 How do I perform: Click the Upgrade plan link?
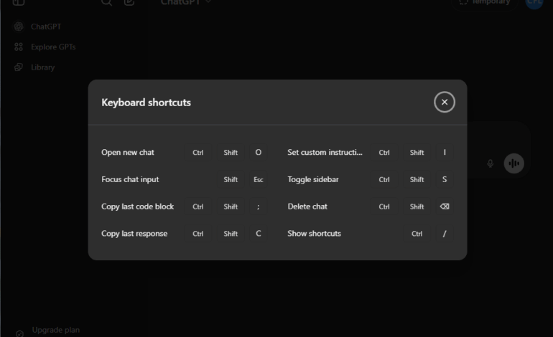point(55,331)
